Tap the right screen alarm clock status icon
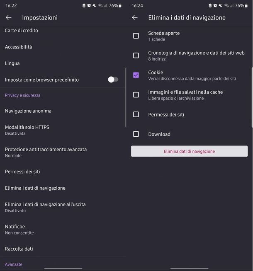This screenshot has height=271, width=253. (x=215, y=6)
